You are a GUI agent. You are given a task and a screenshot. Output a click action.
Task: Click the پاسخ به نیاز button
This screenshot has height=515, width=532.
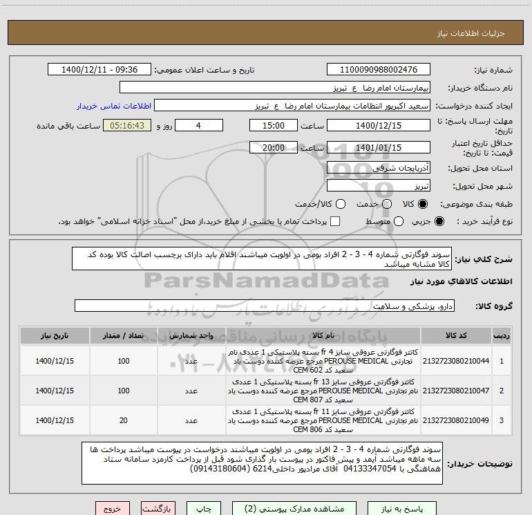click(x=402, y=509)
